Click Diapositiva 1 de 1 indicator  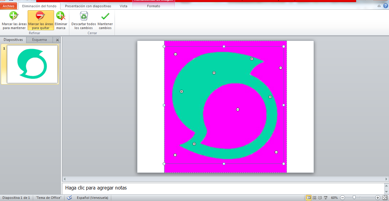point(16,198)
